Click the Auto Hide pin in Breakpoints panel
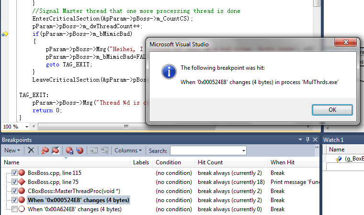The height and width of the screenshot is (215, 364). point(308,140)
